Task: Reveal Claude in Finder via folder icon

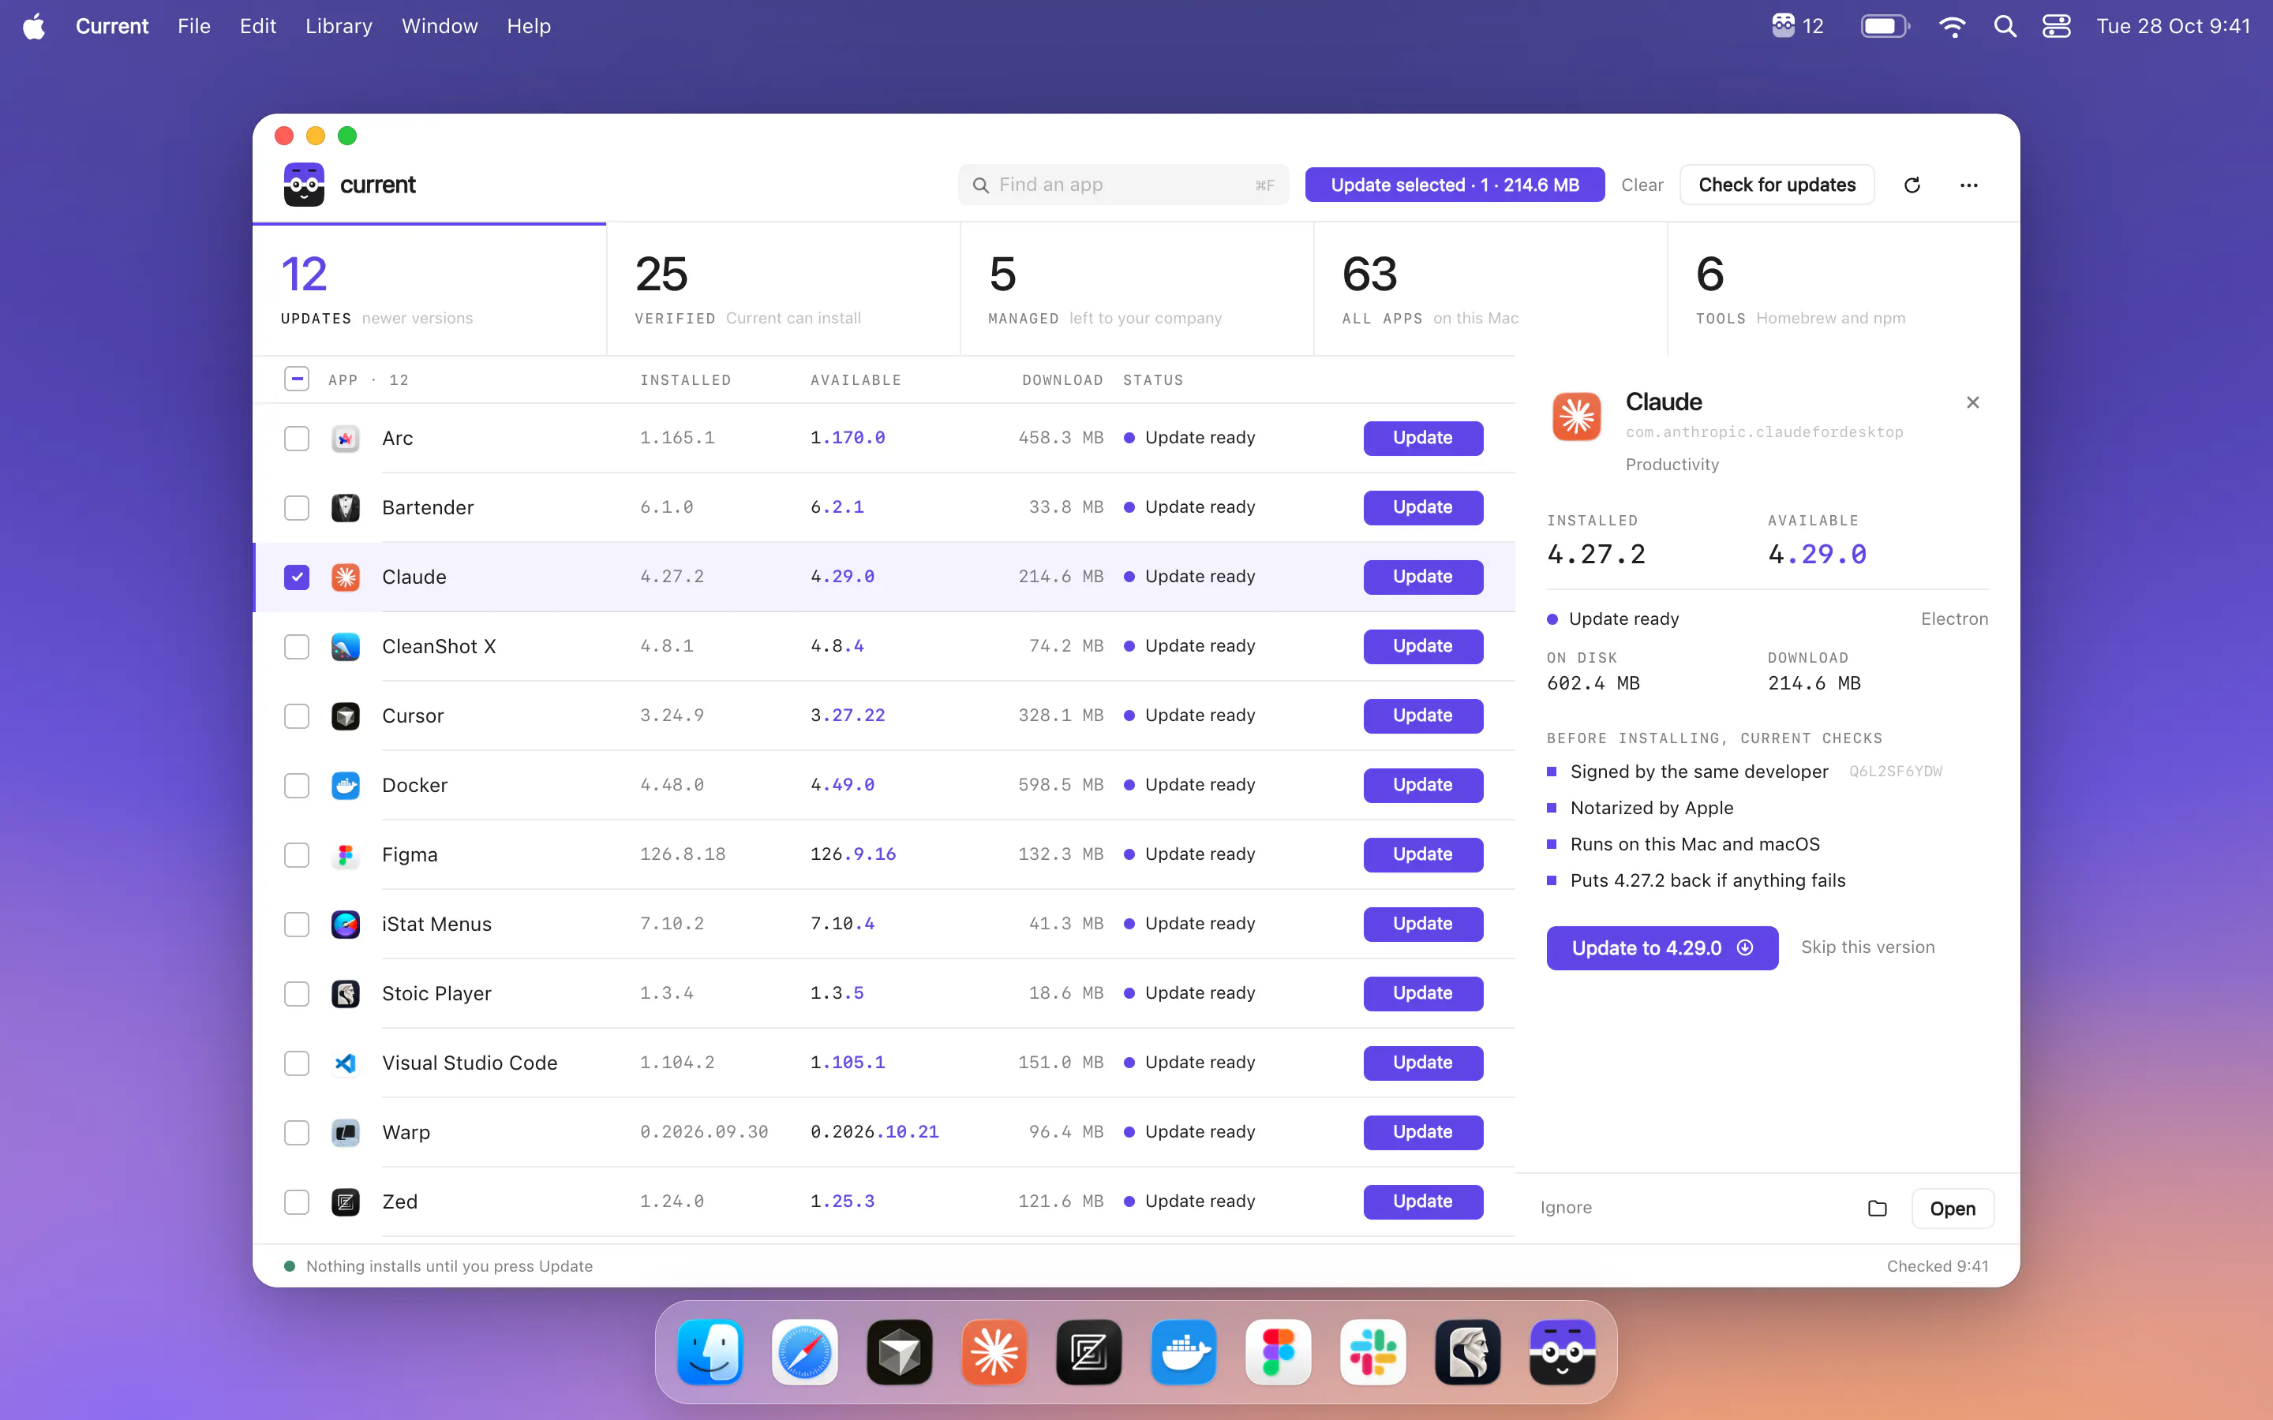Action: tap(1878, 1209)
